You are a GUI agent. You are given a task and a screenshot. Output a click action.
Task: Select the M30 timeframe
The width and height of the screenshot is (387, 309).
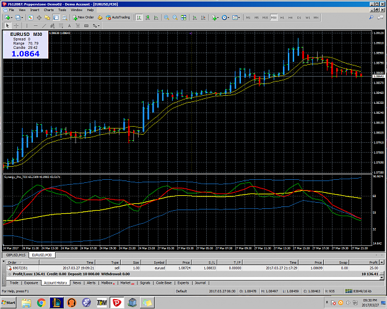(x=274, y=17)
